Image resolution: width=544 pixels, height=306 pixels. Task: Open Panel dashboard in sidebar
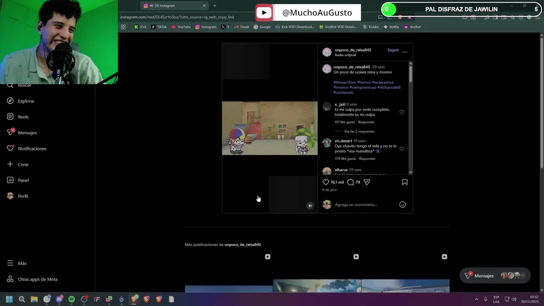point(18,180)
